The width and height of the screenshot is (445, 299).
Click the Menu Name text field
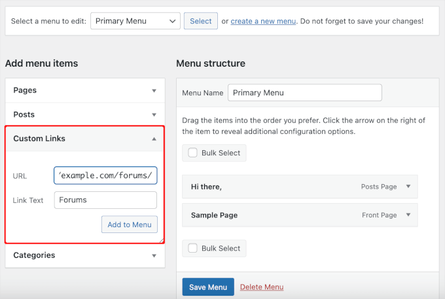305,93
